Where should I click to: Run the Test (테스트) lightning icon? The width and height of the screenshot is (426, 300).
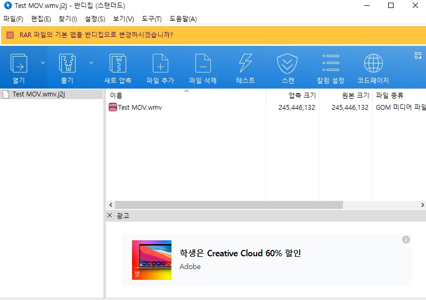point(245,63)
